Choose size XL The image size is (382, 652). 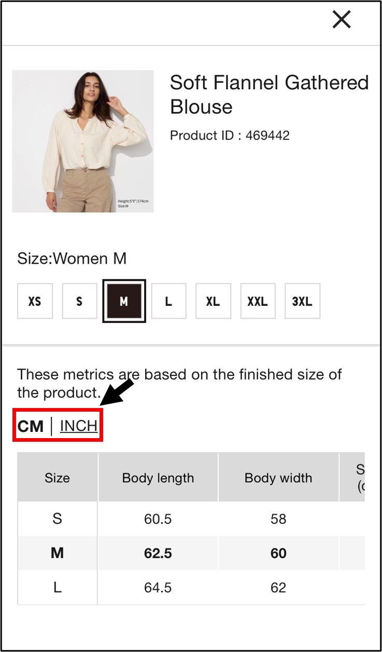[x=213, y=301]
